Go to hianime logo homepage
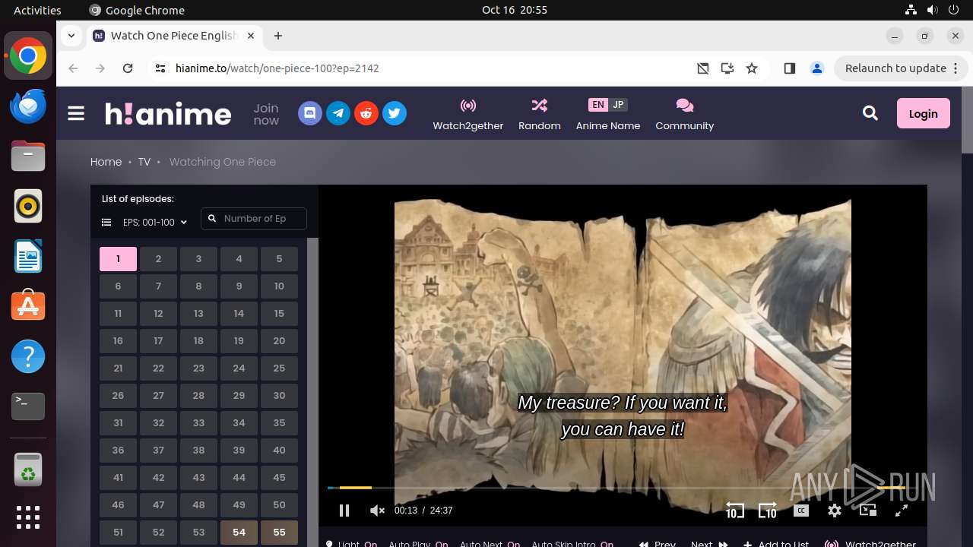 click(168, 113)
